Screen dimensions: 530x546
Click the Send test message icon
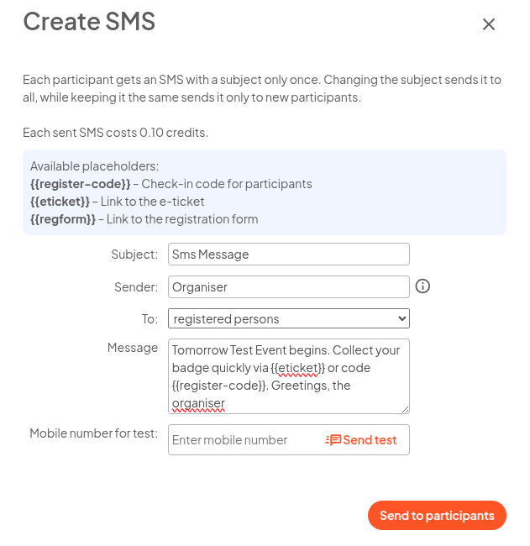333,440
